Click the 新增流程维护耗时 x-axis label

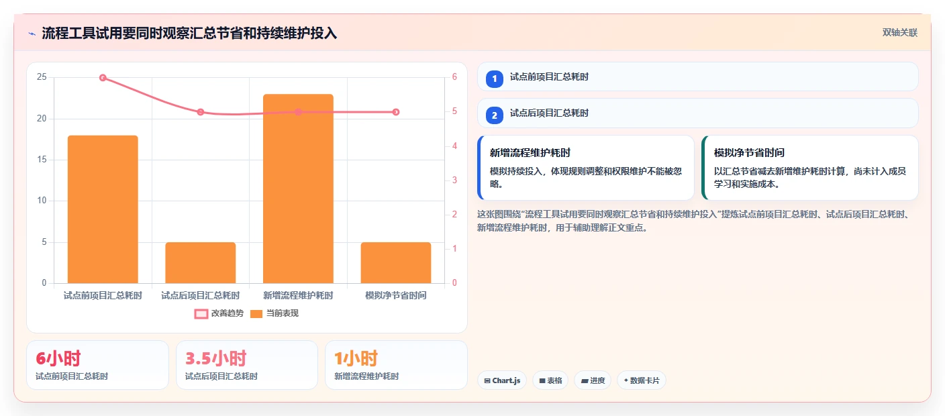click(298, 295)
